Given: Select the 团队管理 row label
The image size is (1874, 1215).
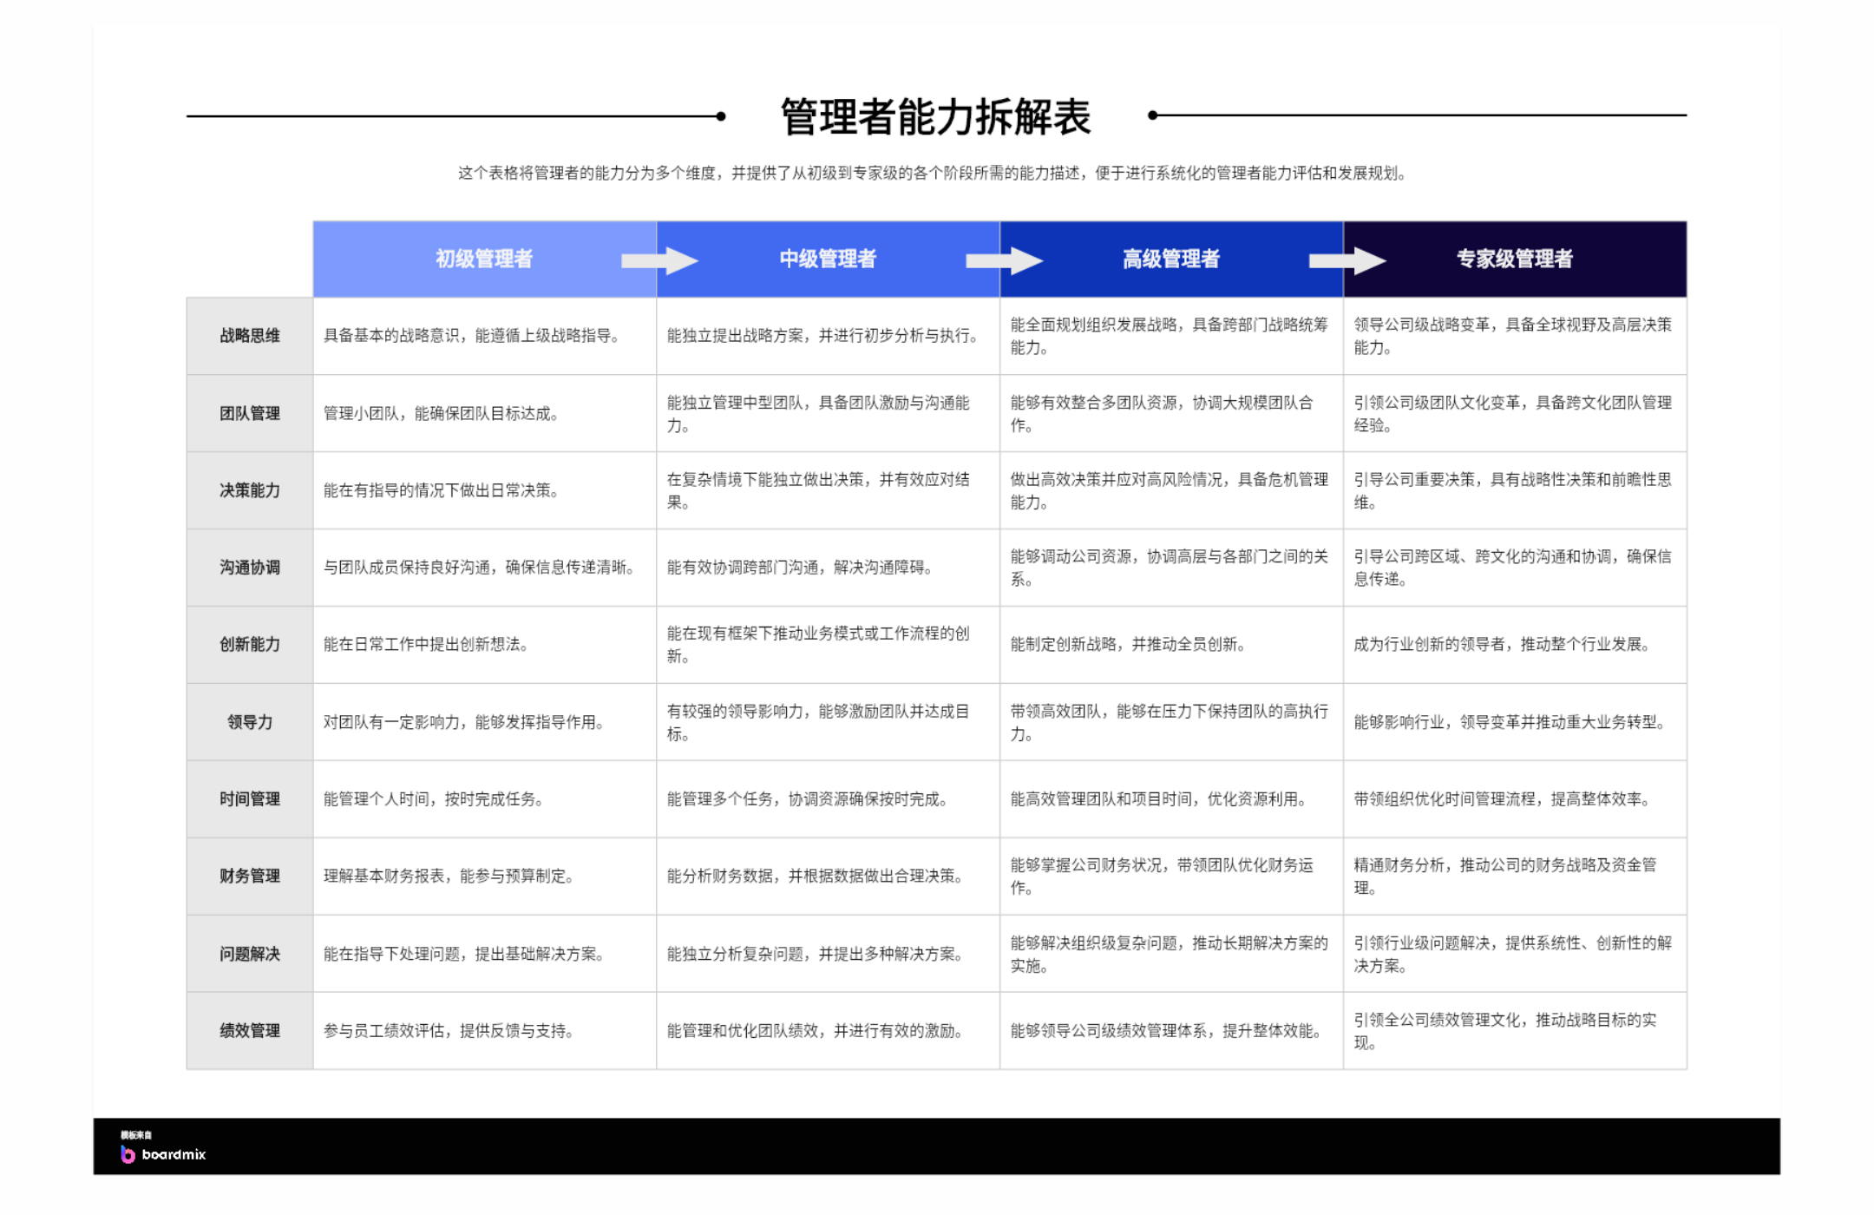Looking at the screenshot, I should click(x=250, y=413).
